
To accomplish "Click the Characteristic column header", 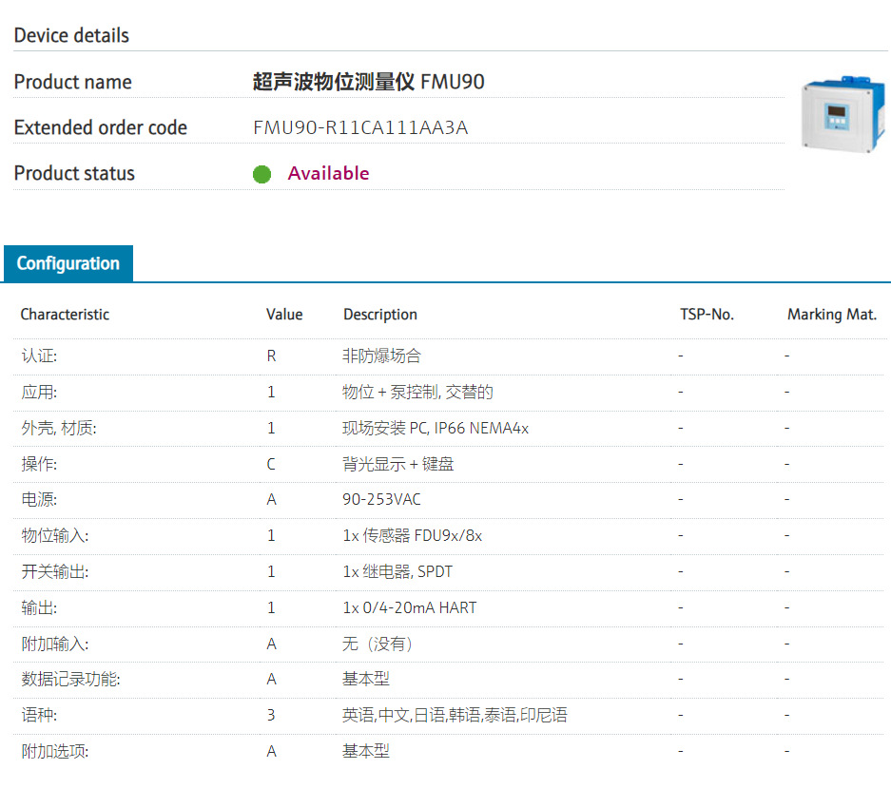I will (x=65, y=315).
